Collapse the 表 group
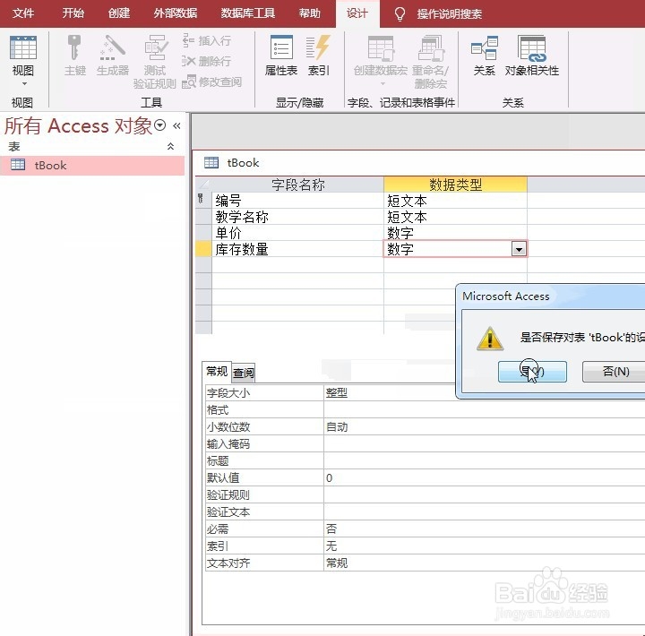 tap(170, 146)
